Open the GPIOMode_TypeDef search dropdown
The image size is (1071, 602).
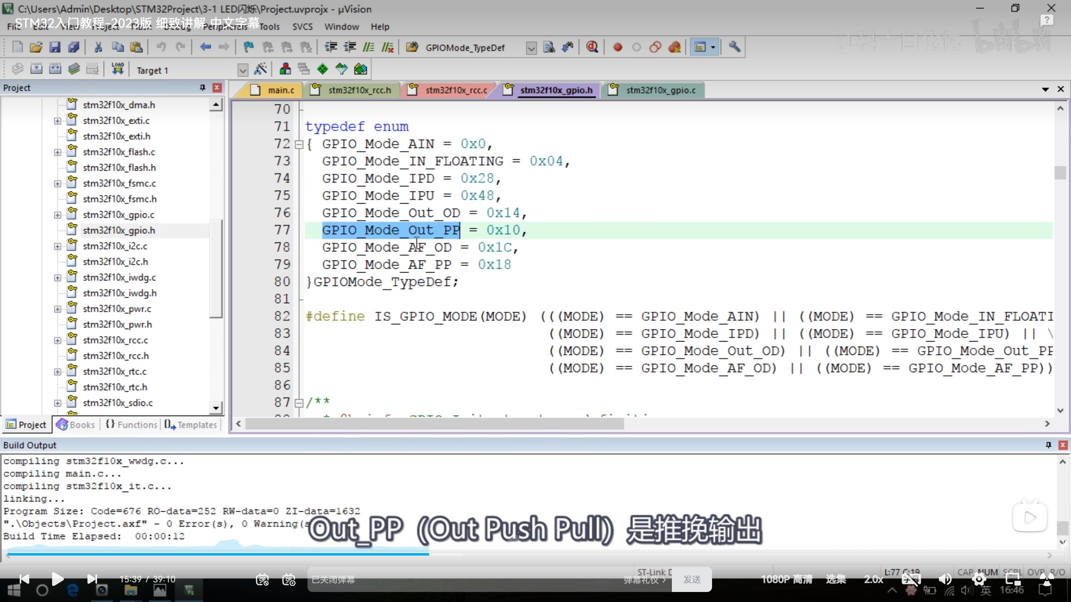(x=531, y=48)
